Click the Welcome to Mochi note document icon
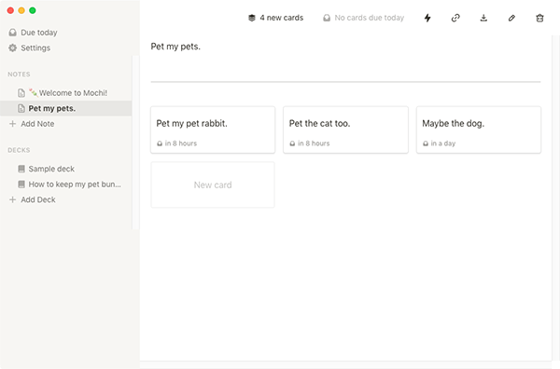The width and height of the screenshot is (560, 369). (21, 93)
